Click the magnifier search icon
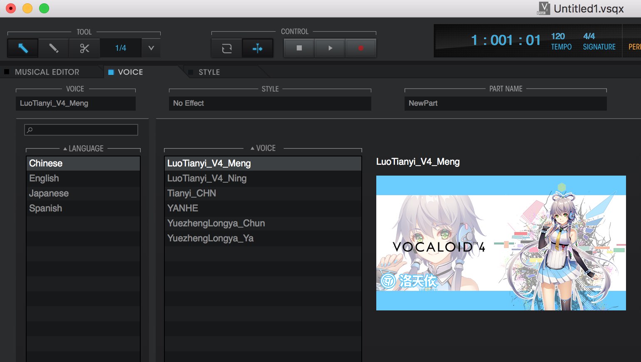Image resolution: width=641 pixels, height=362 pixels. [x=30, y=130]
